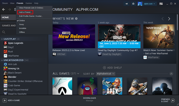The image size is (179, 106).
Task: Open VRChat New Release thumbnail
Action: tap(74, 36)
